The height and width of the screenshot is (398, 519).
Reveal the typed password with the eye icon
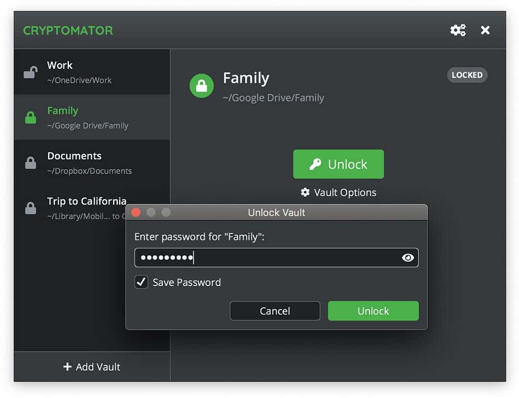[408, 258]
